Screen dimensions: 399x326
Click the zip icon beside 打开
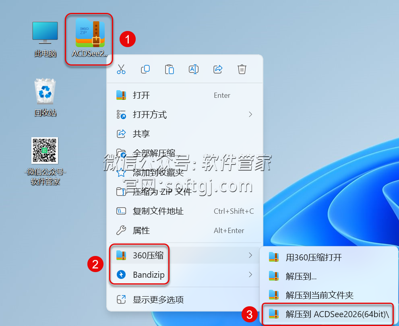click(x=121, y=95)
